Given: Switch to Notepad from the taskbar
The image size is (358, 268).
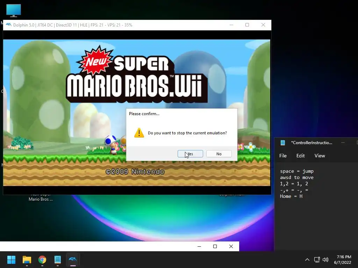Looking at the screenshot, I should point(58,260).
